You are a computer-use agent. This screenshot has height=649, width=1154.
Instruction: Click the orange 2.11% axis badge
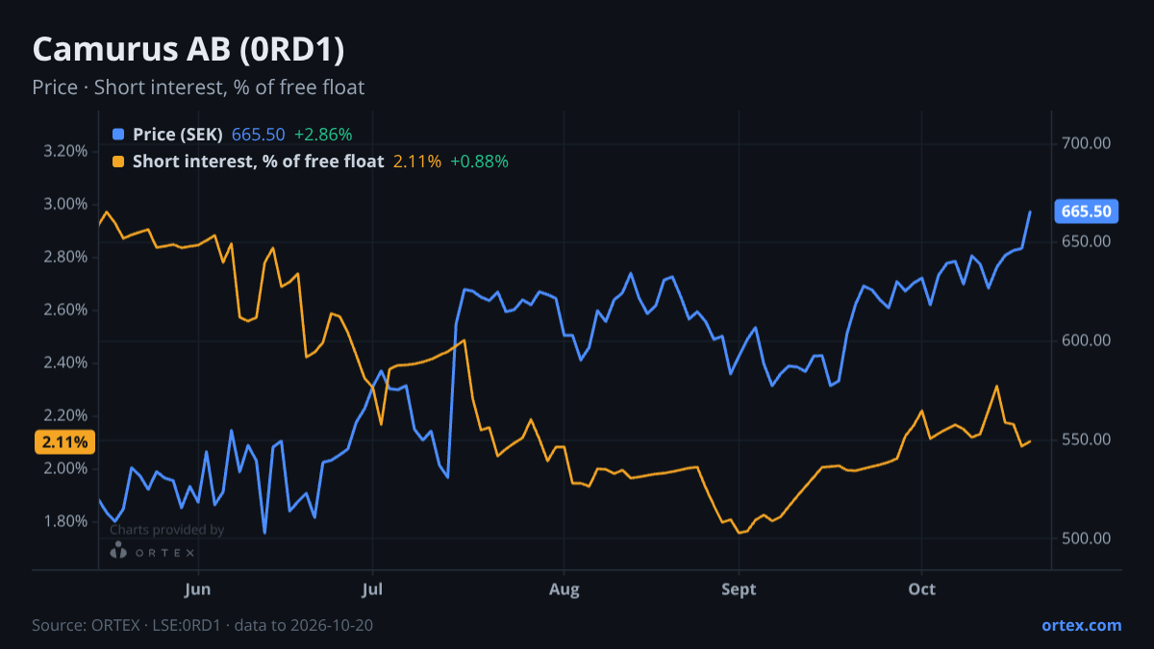65,442
